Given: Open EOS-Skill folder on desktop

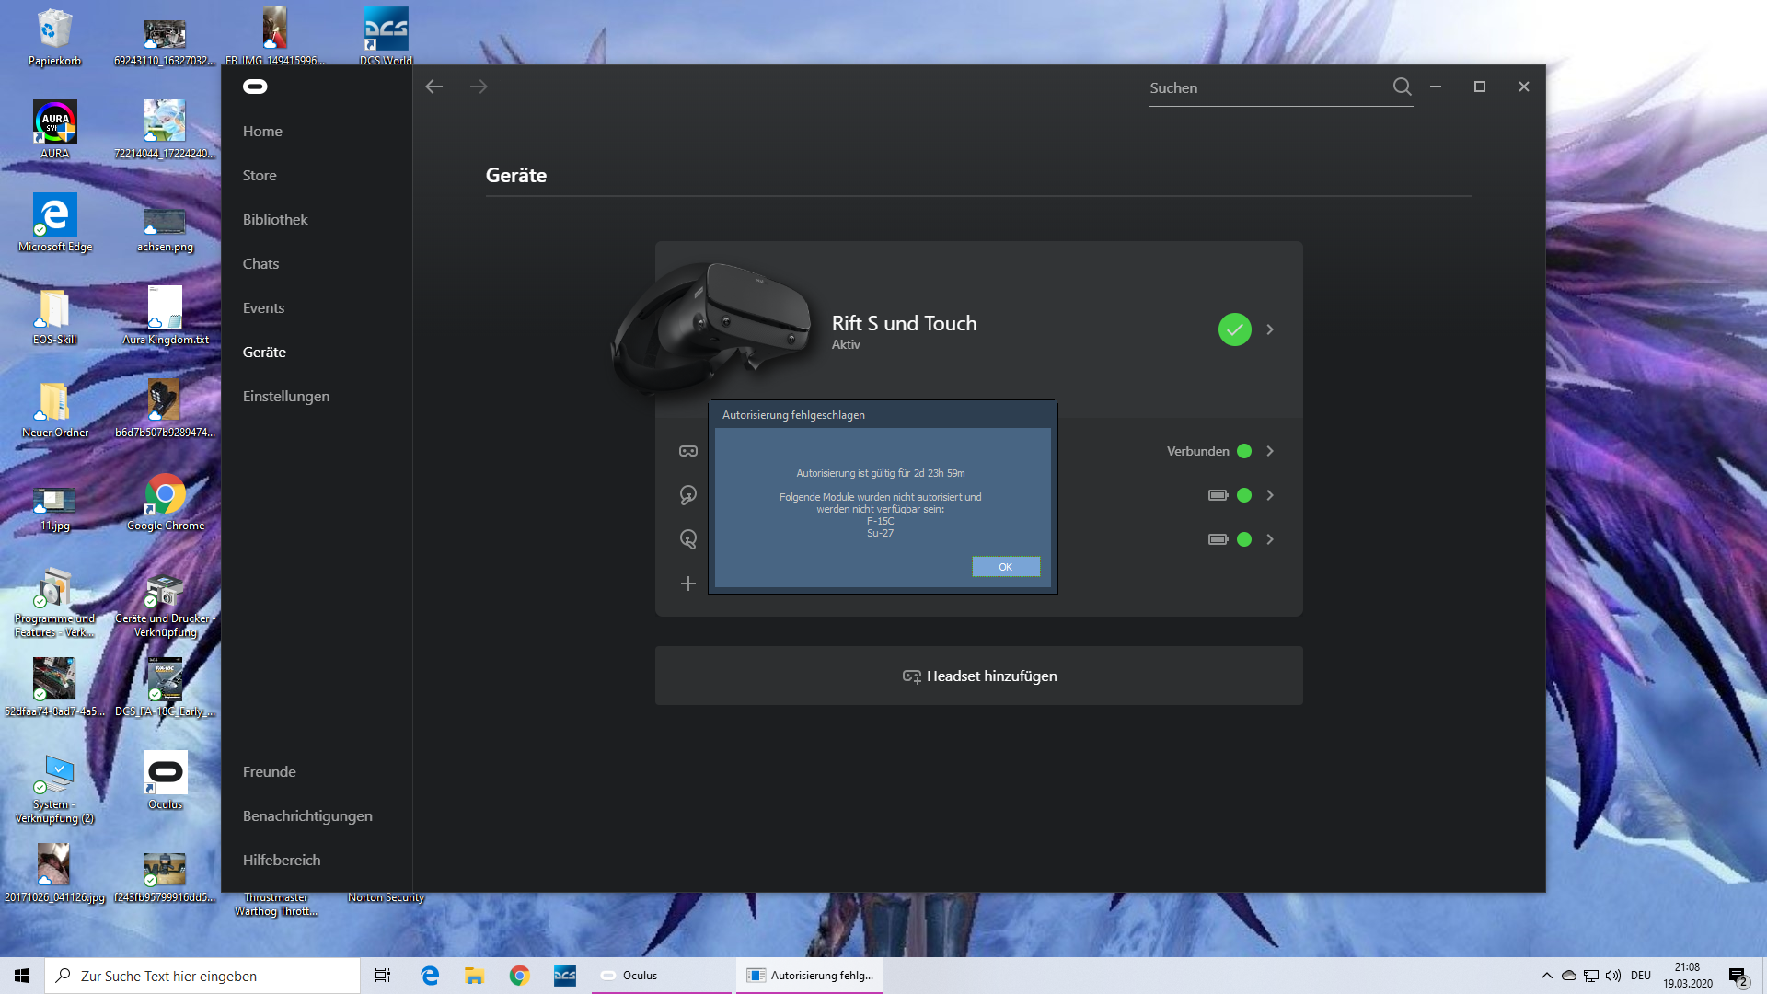Looking at the screenshot, I should pyautogui.click(x=54, y=316).
